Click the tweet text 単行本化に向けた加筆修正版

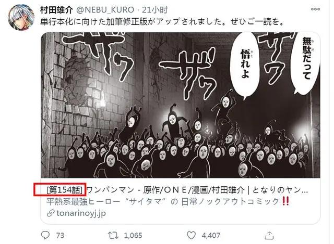coord(94,22)
